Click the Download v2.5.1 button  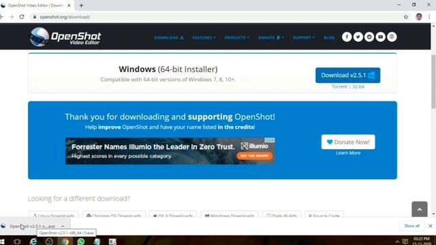(x=347, y=76)
